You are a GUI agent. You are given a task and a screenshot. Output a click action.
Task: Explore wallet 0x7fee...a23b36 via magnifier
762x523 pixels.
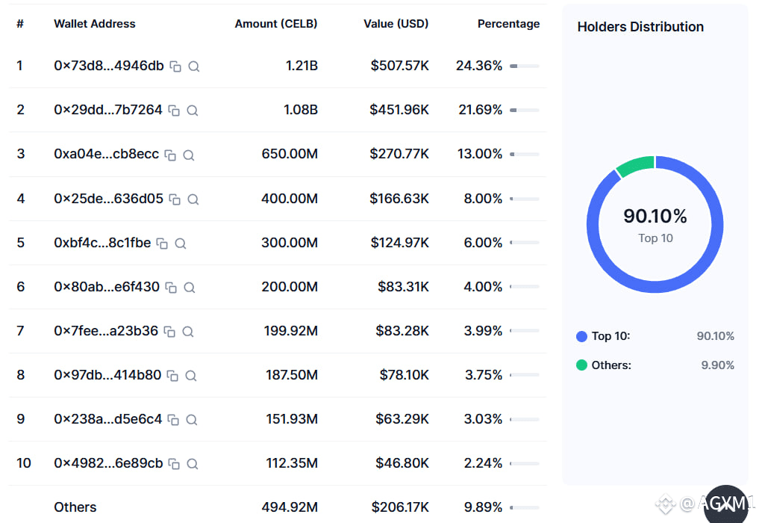(187, 332)
